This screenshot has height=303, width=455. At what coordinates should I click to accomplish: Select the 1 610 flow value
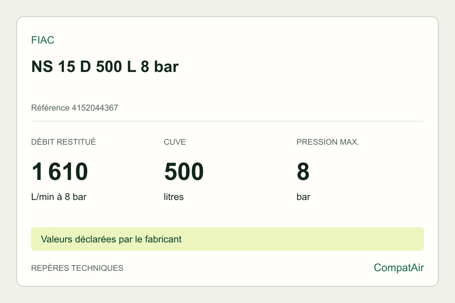(x=60, y=172)
